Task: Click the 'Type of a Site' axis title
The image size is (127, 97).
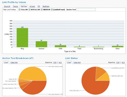Action: click(70, 51)
